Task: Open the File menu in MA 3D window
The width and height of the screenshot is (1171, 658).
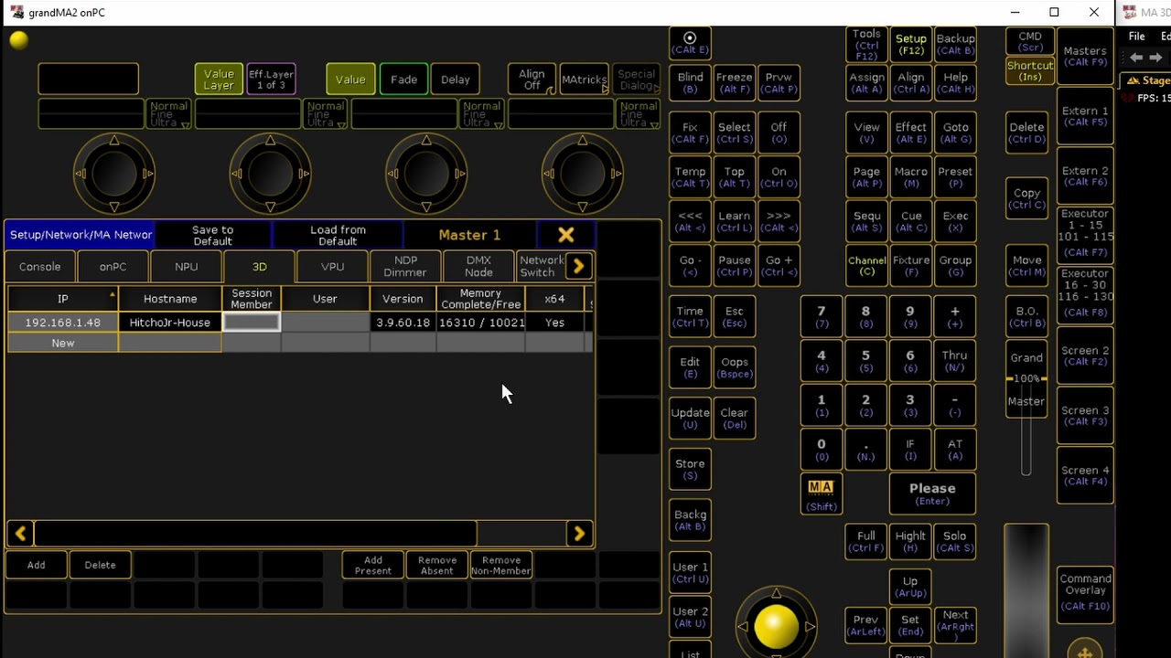Action: [1137, 37]
